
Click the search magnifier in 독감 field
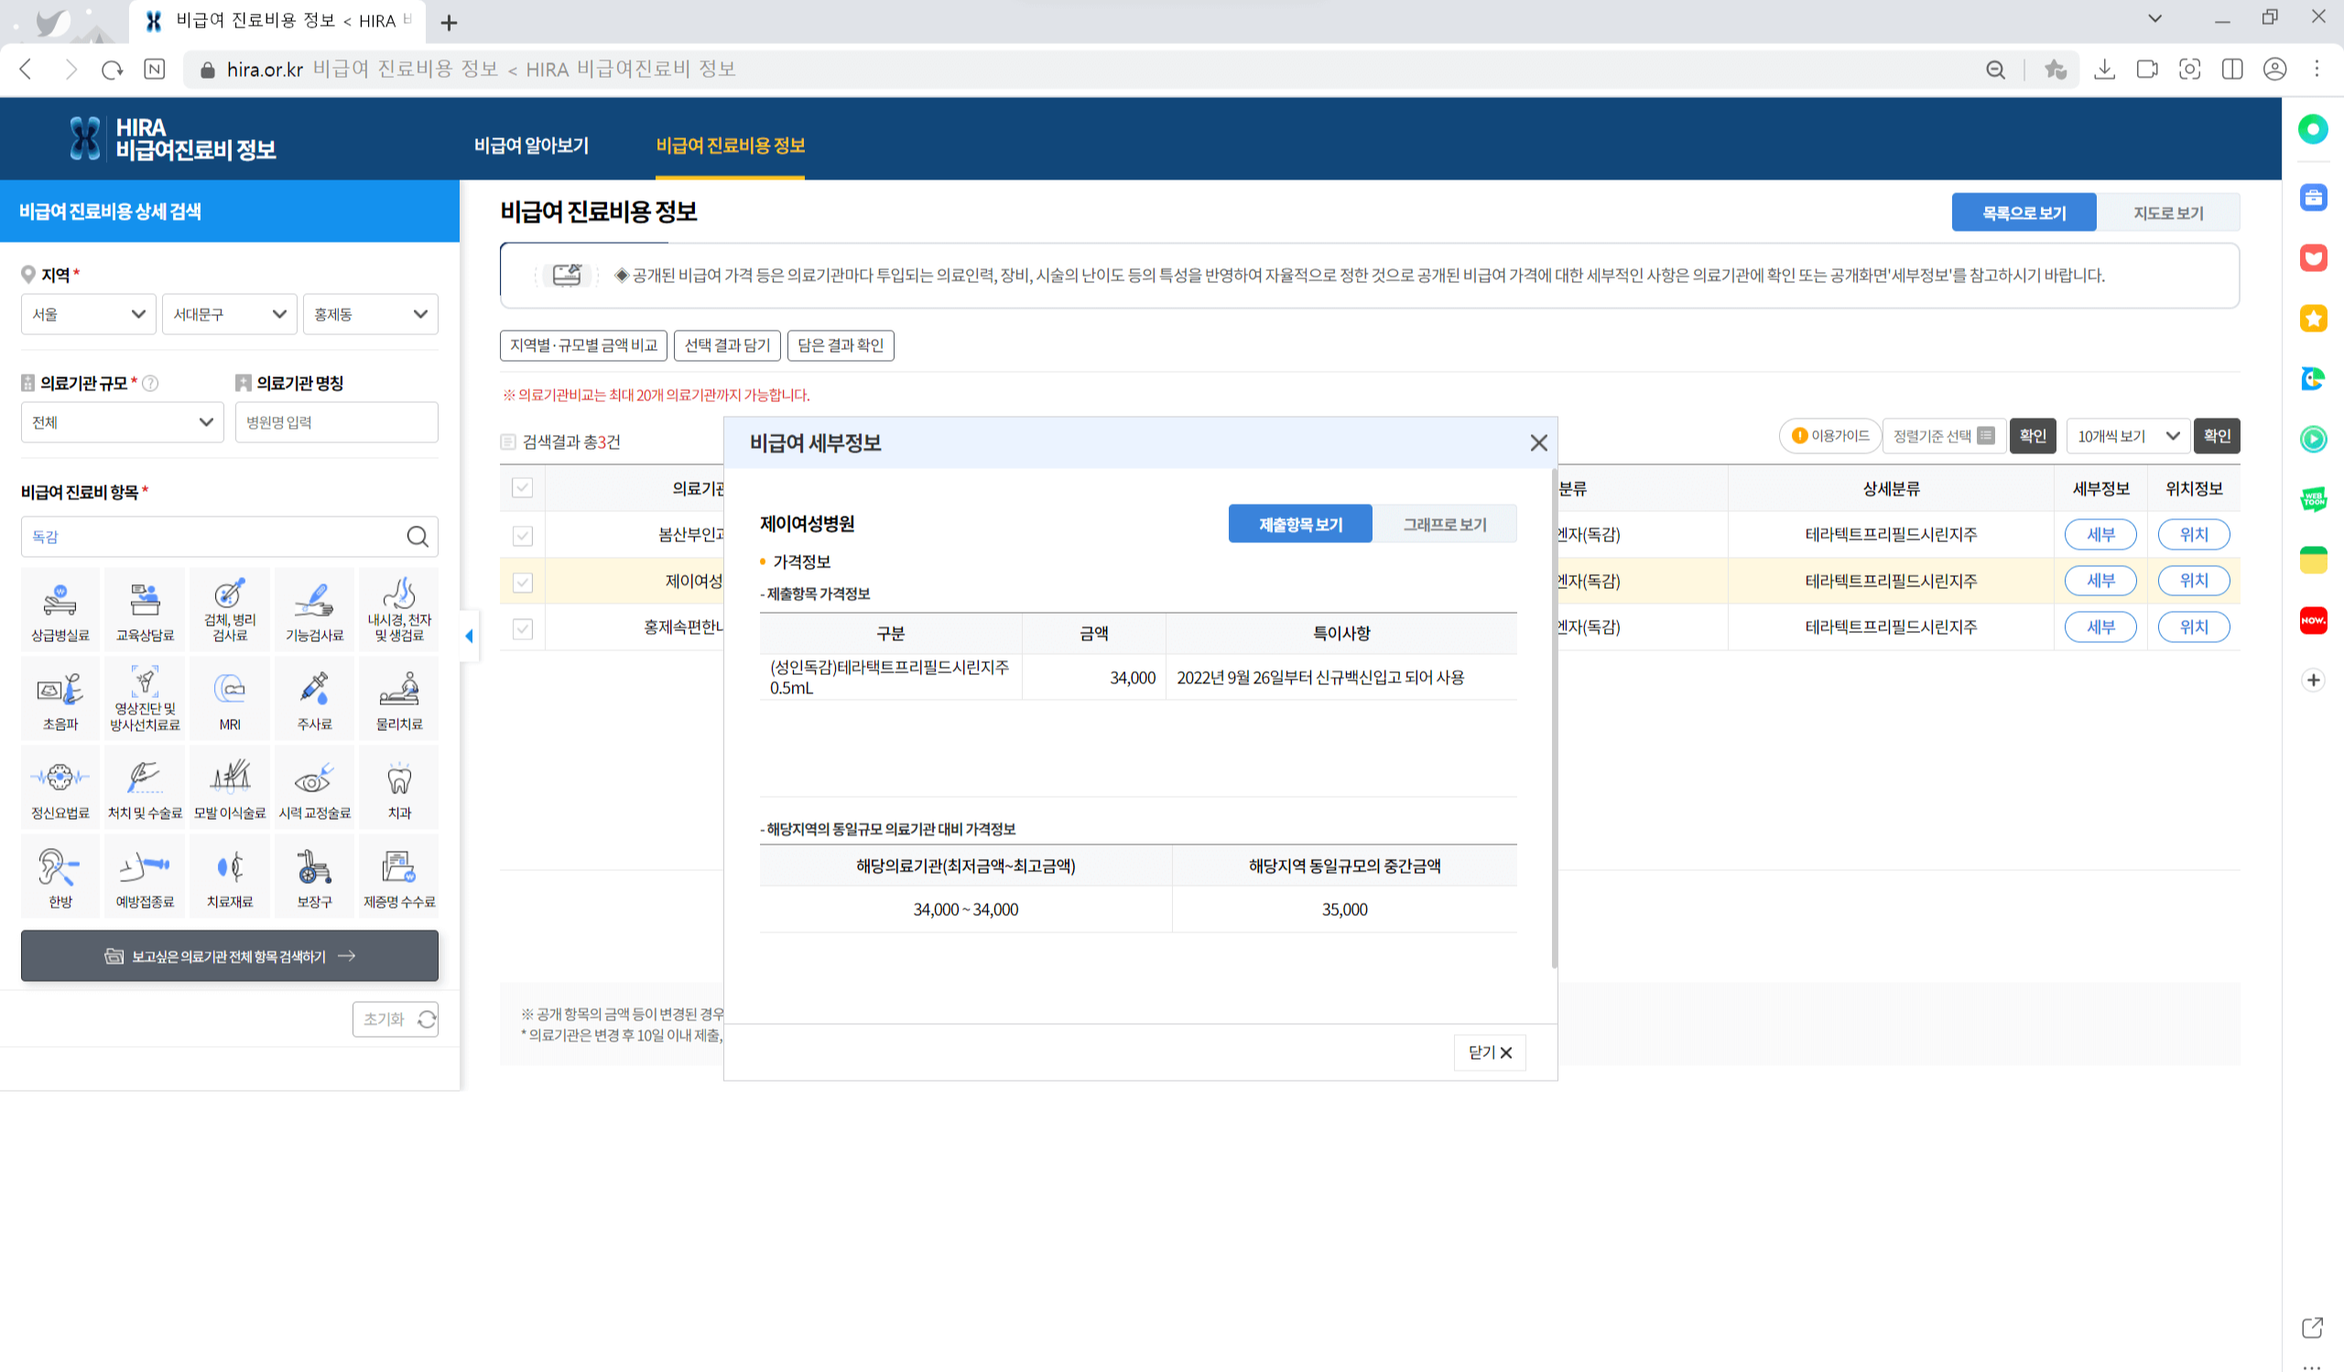point(418,537)
